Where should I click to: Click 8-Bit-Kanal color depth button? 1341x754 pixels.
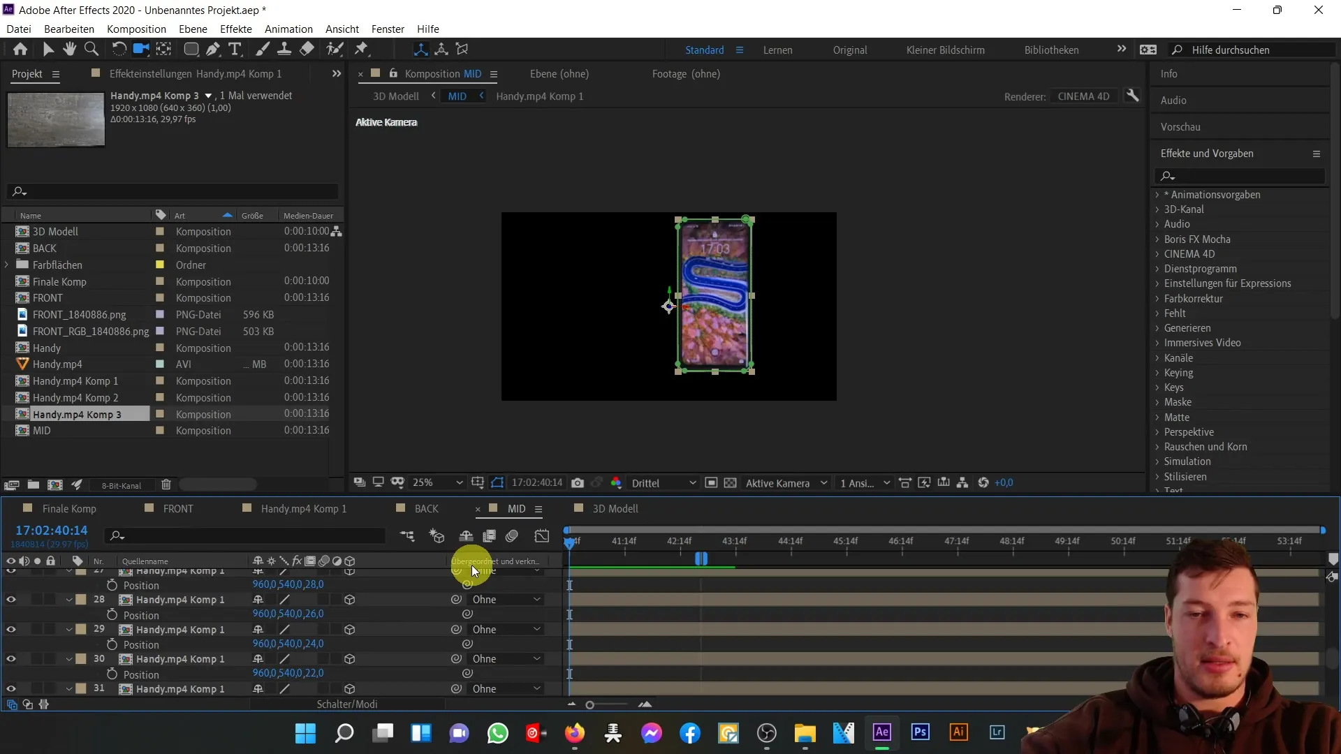(122, 485)
